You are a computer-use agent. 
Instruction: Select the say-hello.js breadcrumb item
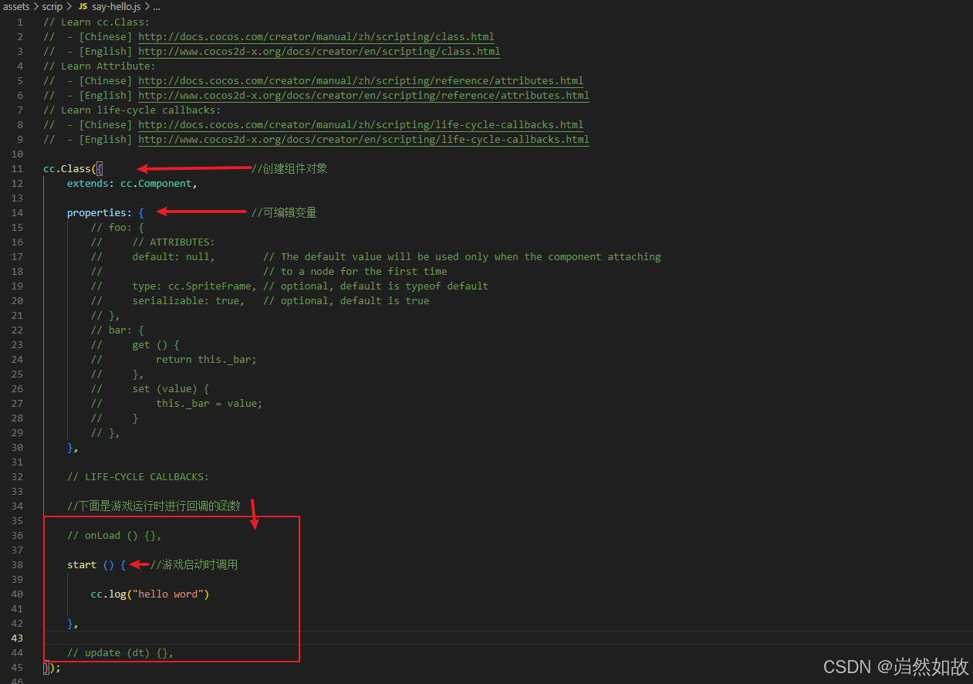pyautogui.click(x=116, y=6)
